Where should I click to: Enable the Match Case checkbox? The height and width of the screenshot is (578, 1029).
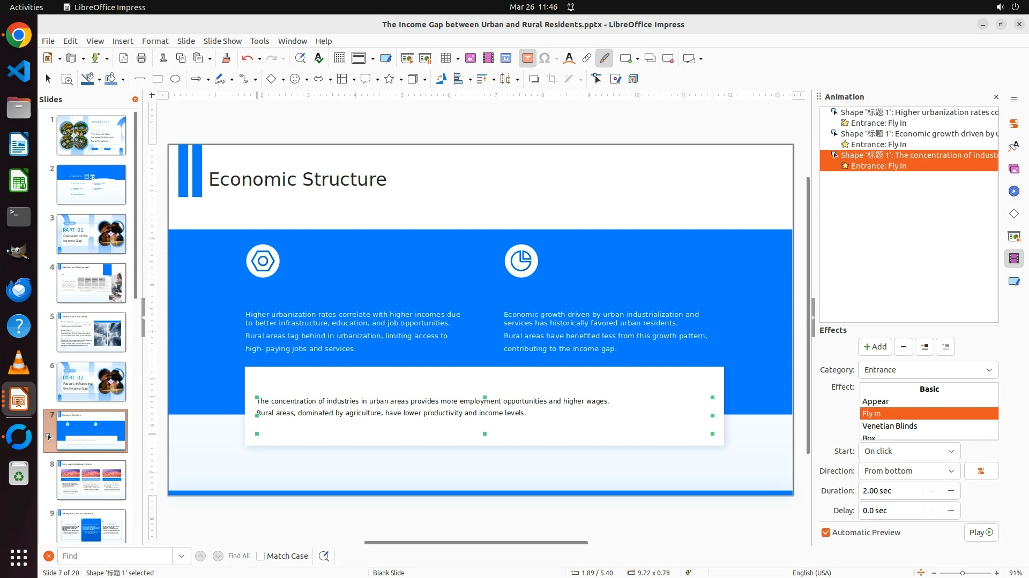point(260,556)
